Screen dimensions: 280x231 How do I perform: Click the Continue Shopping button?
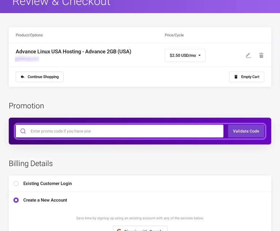point(39,77)
